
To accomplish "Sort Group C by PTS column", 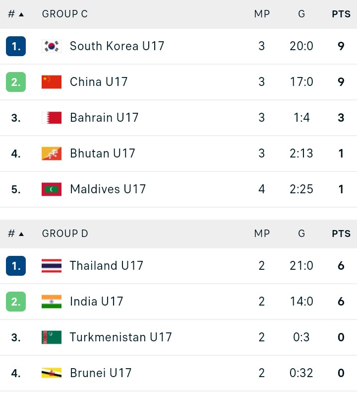I will 341,14.
